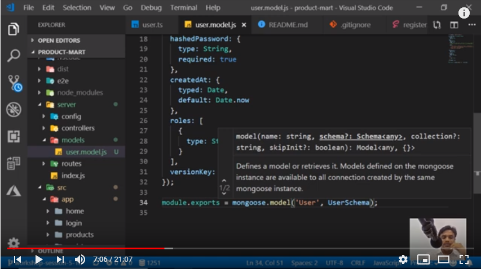
Task: Toggle theater mode in video player
Action: click(x=444, y=259)
